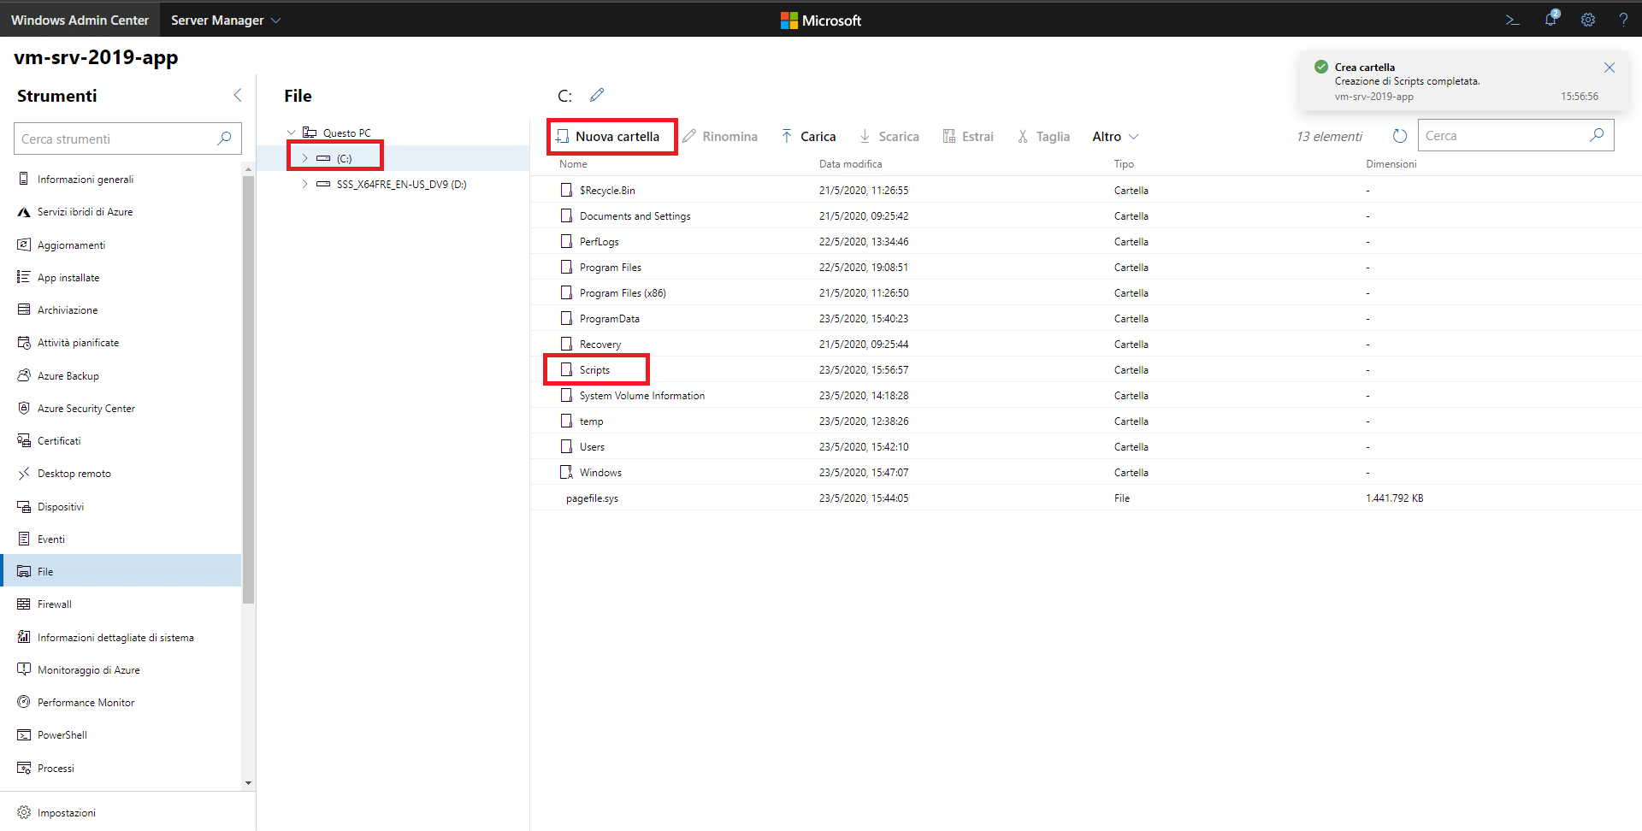Open the Recovery folder
1642x831 pixels.
[600, 345]
